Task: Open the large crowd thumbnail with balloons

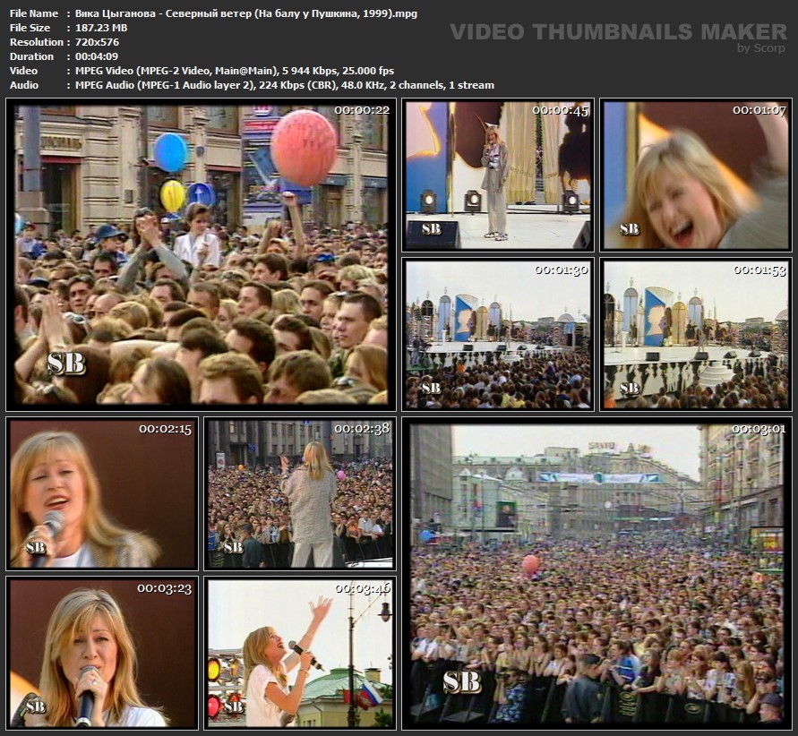Action: (202, 254)
